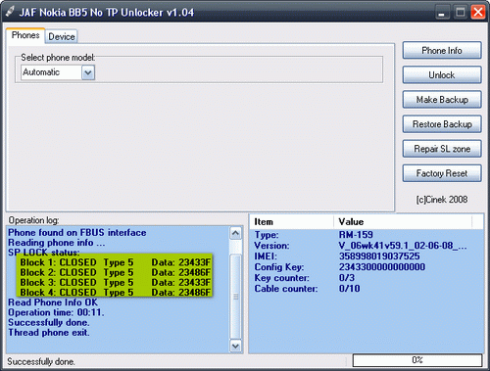The image size is (490, 371).
Task: Click the operation log scrollbar thumb
Action: click(235, 297)
